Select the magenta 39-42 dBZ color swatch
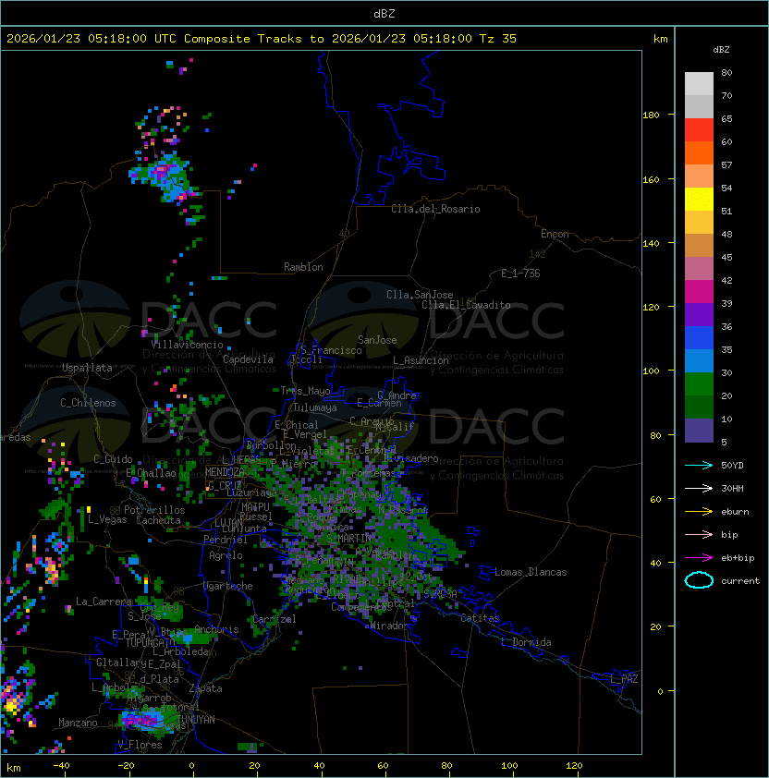This screenshot has height=778, width=769. tap(699, 292)
